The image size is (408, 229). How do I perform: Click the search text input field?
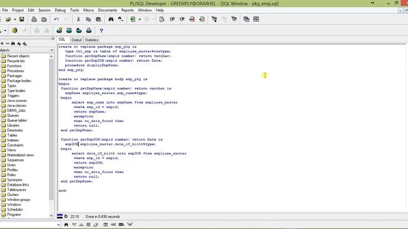click(x=28, y=225)
